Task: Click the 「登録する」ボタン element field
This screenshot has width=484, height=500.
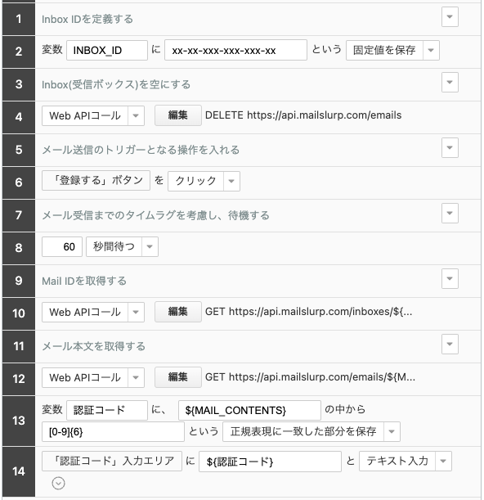Action: (x=96, y=181)
